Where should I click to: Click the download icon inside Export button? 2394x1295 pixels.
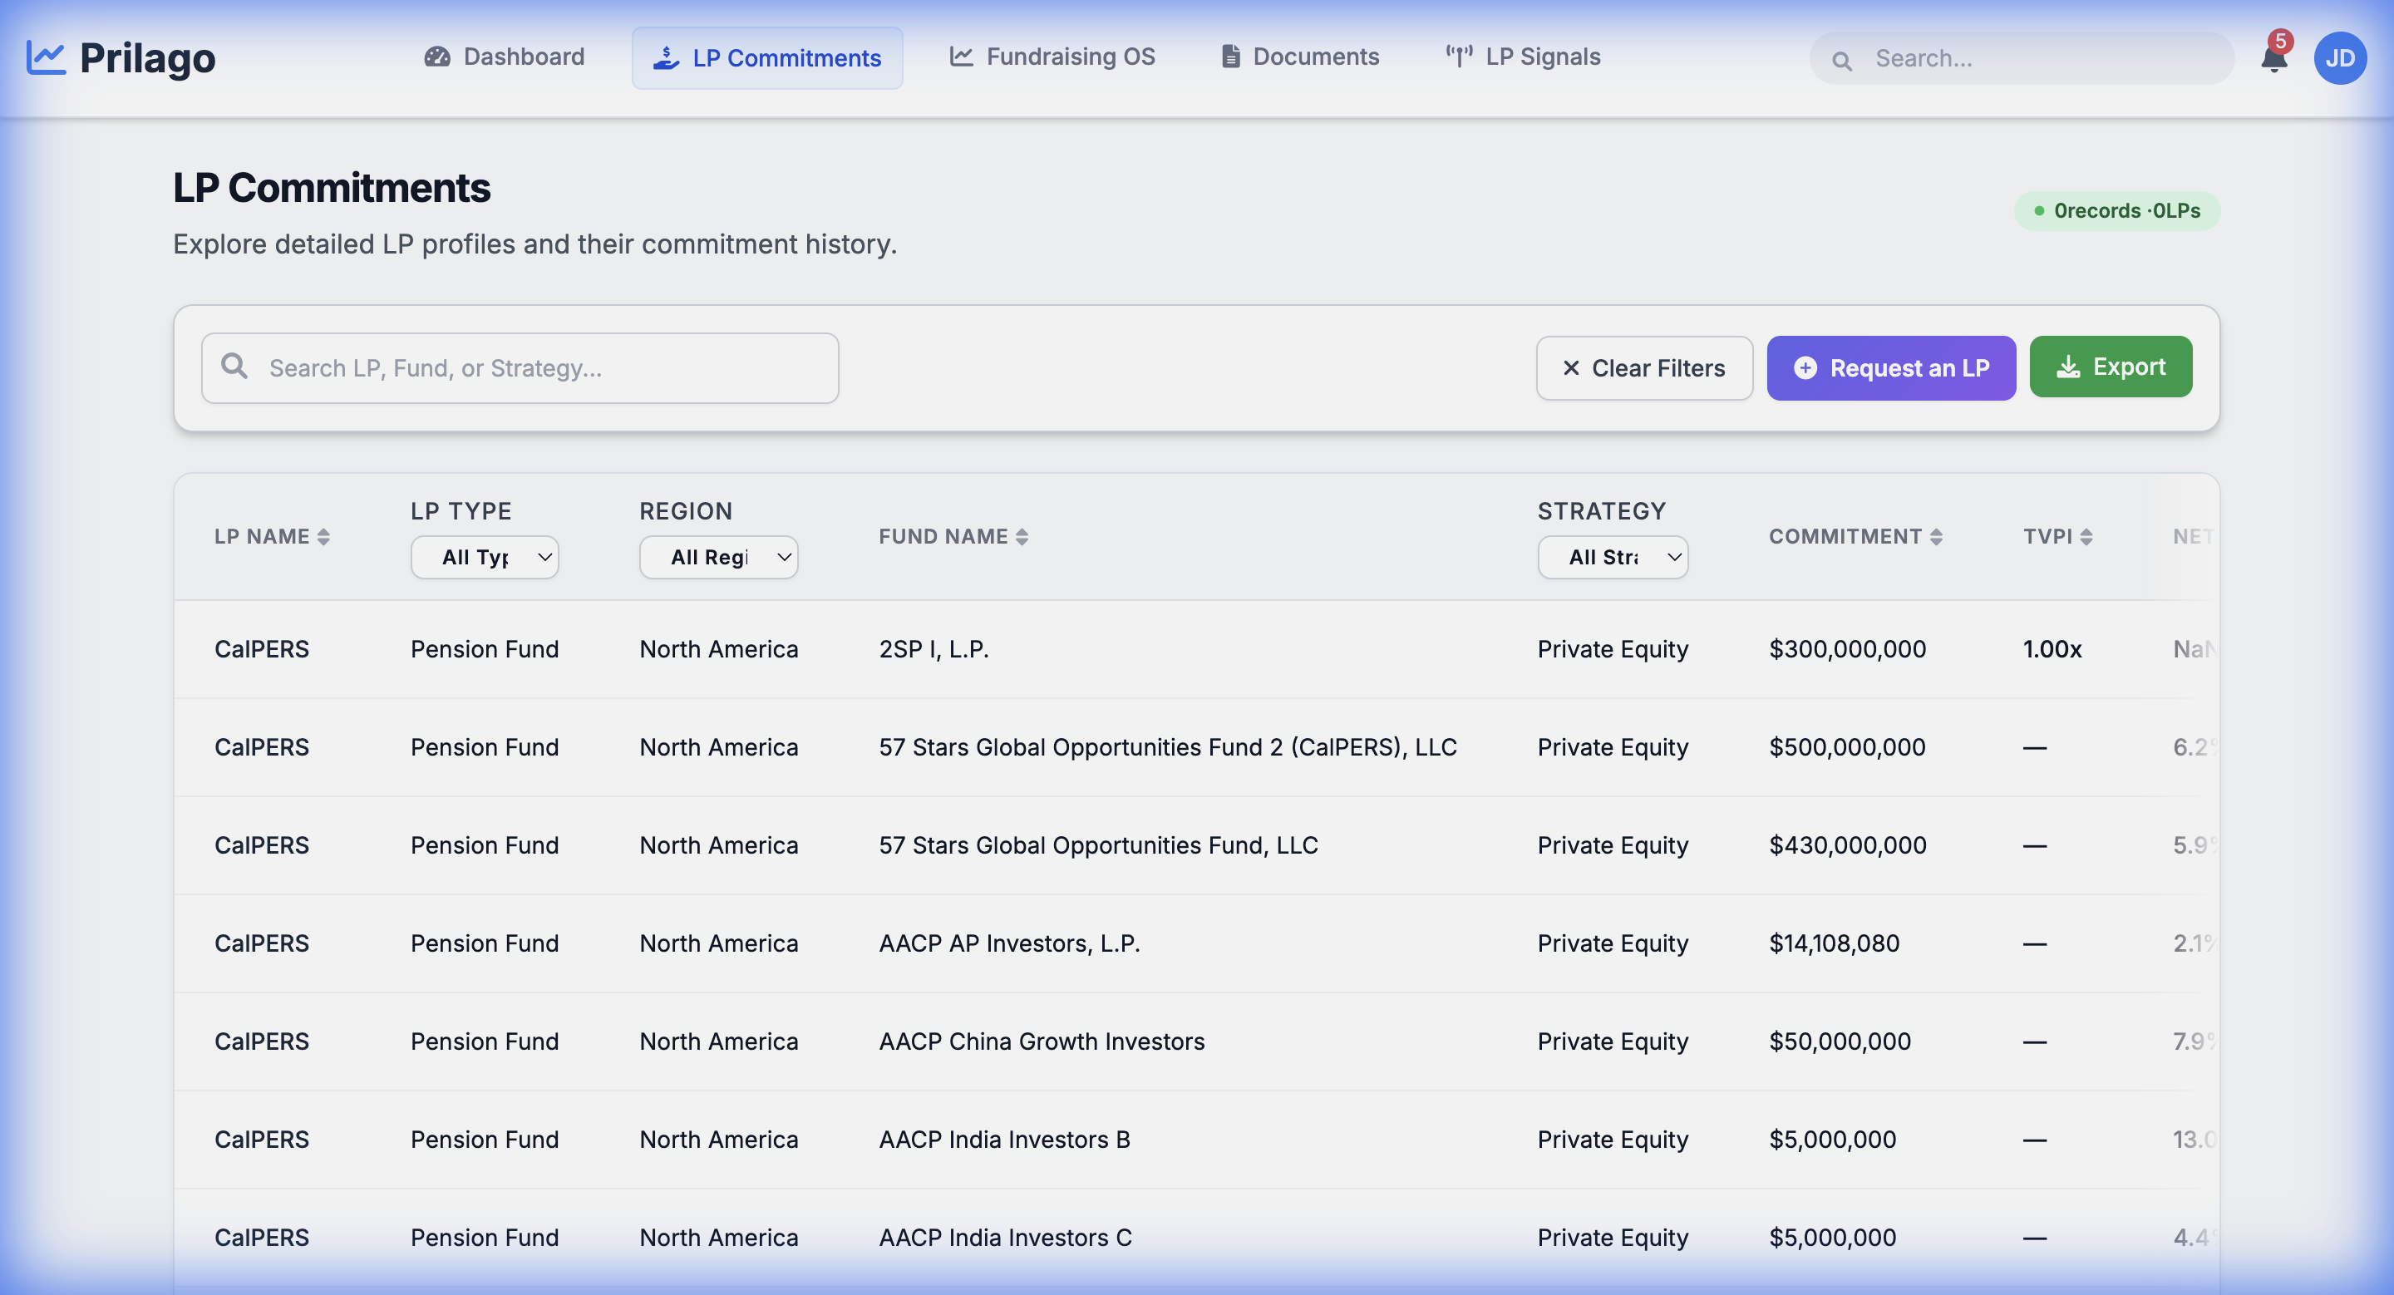2069,366
